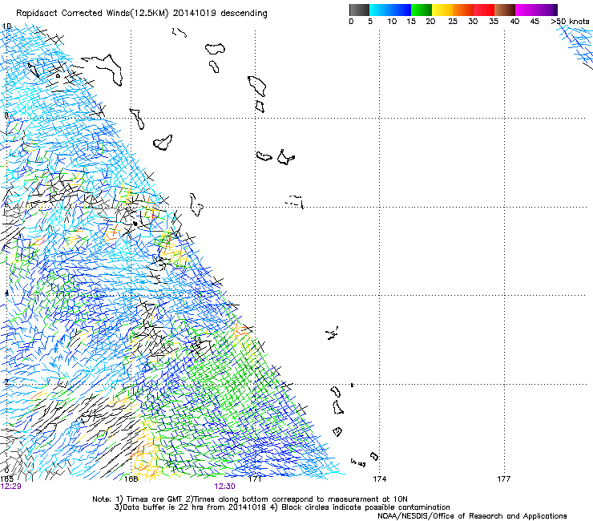The width and height of the screenshot is (593, 521).
Task: Click the note text "Times are GMT"
Action: click(155, 499)
